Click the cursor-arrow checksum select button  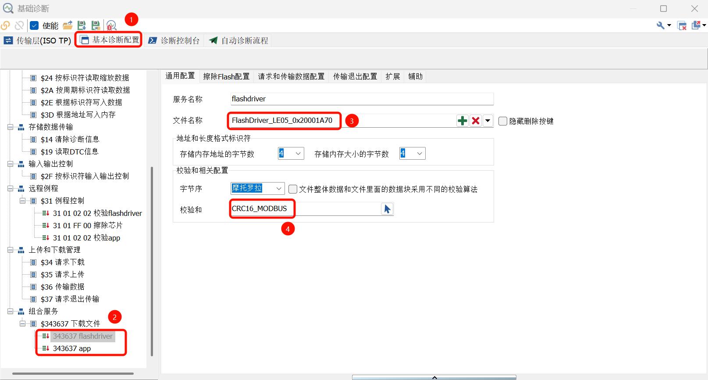[387, 209]
